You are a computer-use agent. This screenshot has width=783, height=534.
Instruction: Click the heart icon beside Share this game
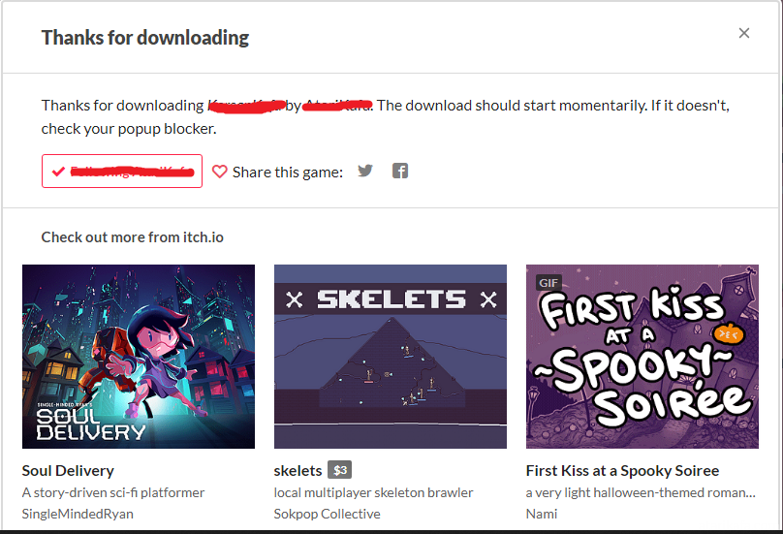pos(220,172)
